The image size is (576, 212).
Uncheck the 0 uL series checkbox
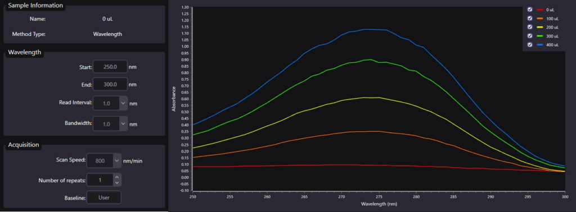tap(530, 10)
